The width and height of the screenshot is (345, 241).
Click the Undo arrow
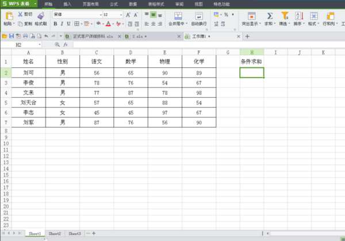pyautogui.click(x=46, y=36)
